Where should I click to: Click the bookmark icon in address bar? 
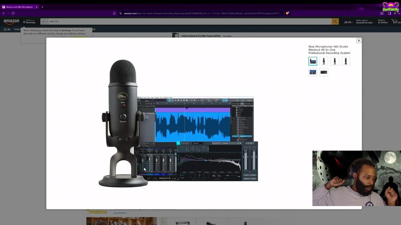pos(114,13)
